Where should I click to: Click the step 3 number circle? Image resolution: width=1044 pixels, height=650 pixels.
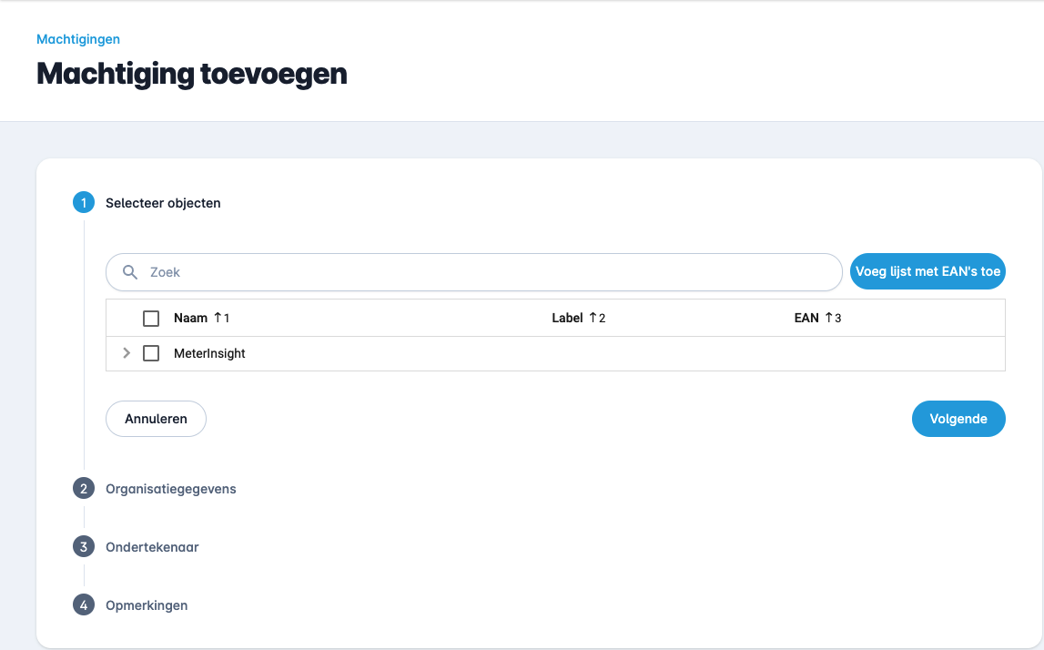[x=84, y=547]
